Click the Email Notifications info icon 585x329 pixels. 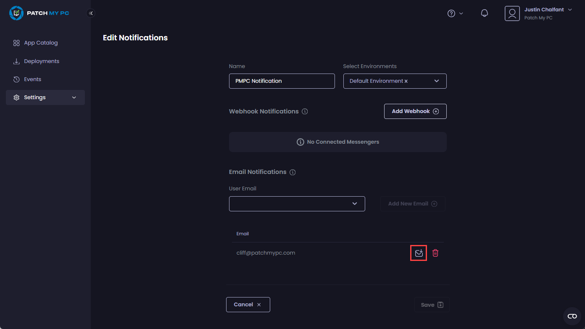pyautogui.click(x=292, y=172)
